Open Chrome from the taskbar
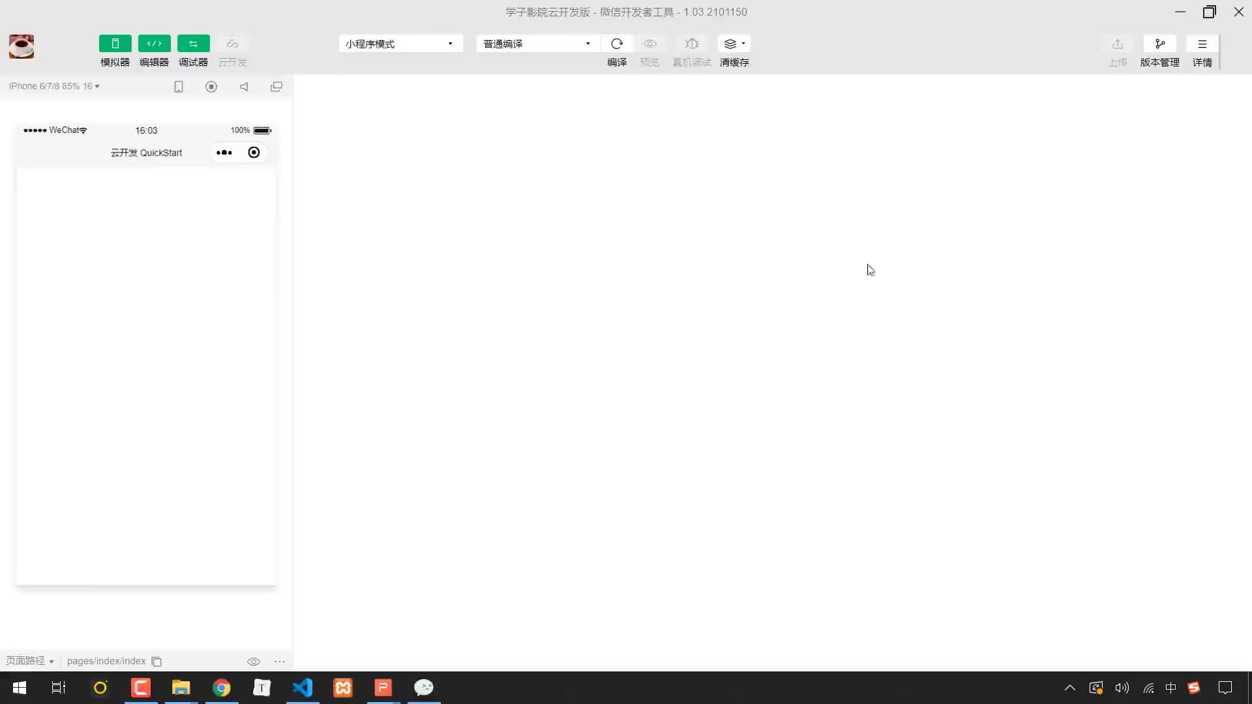1252x704 pixels. click(222, 688)
